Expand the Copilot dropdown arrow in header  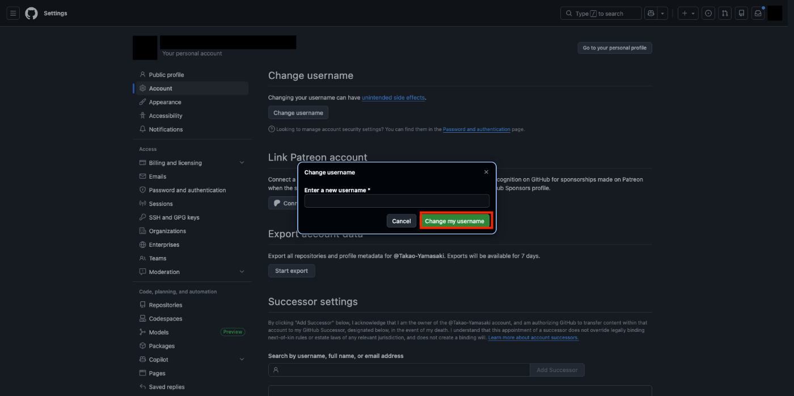click(662, 13)
